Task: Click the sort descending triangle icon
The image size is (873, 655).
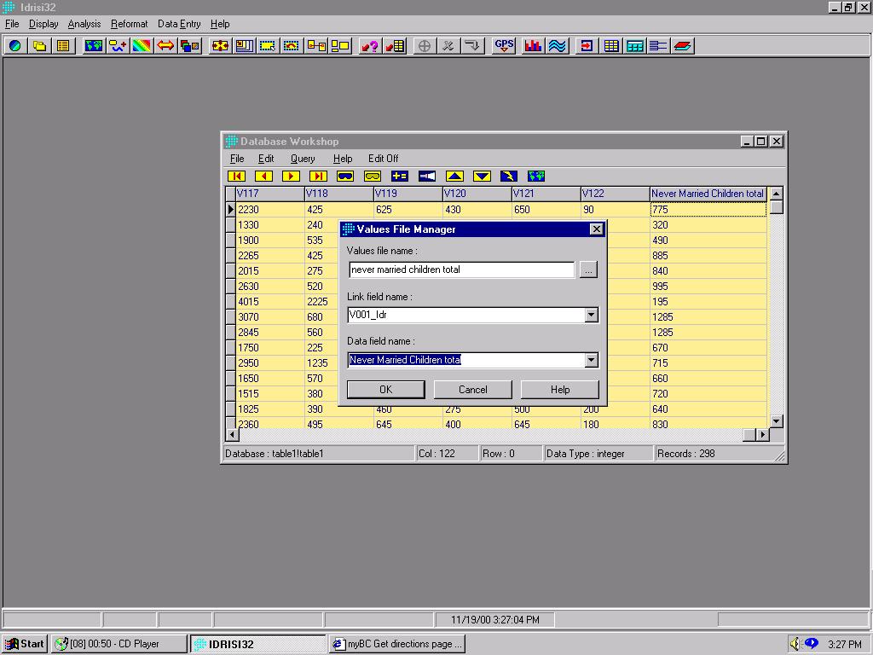Action: pyautogui.click(x=482, y=177)
